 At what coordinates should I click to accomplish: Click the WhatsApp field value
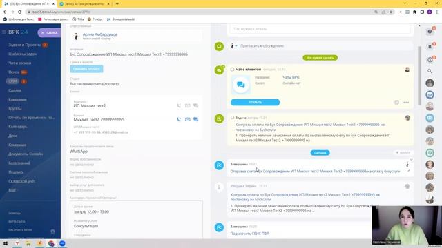pos(79,152)
